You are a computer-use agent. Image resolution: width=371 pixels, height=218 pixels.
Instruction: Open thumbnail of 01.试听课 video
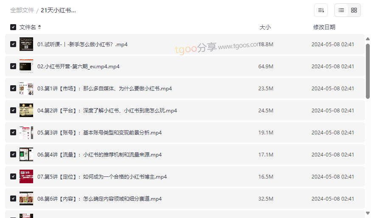tap(26, 44)
